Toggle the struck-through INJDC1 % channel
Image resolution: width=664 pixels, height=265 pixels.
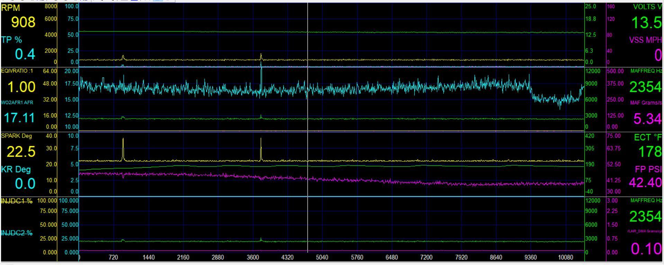point(17,201)
